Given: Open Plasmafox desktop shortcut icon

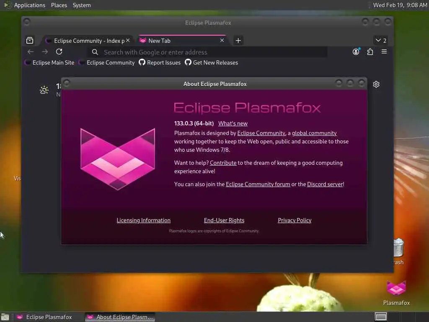Looking at the screenshot, I should [x=396, y=293].
